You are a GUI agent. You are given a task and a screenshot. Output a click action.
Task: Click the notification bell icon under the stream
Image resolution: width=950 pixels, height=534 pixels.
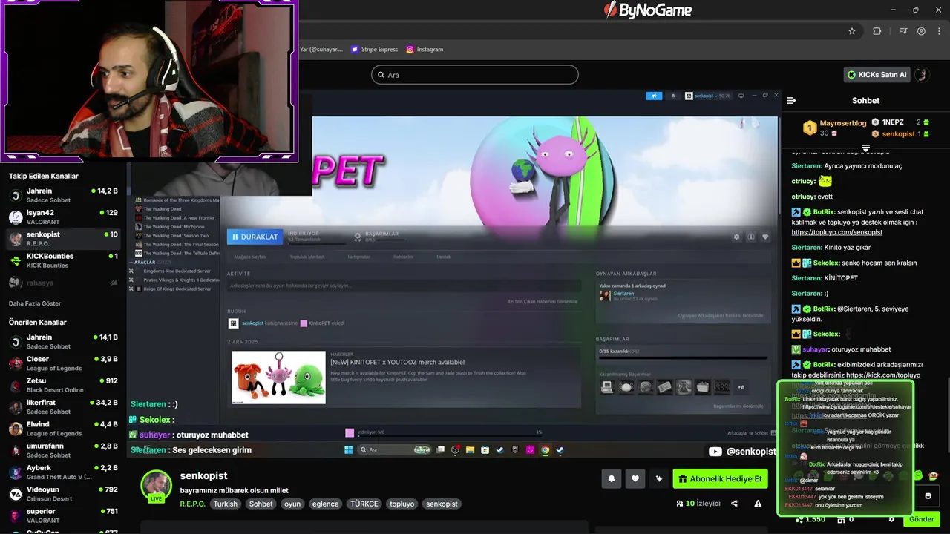click(x=612, y=479)
